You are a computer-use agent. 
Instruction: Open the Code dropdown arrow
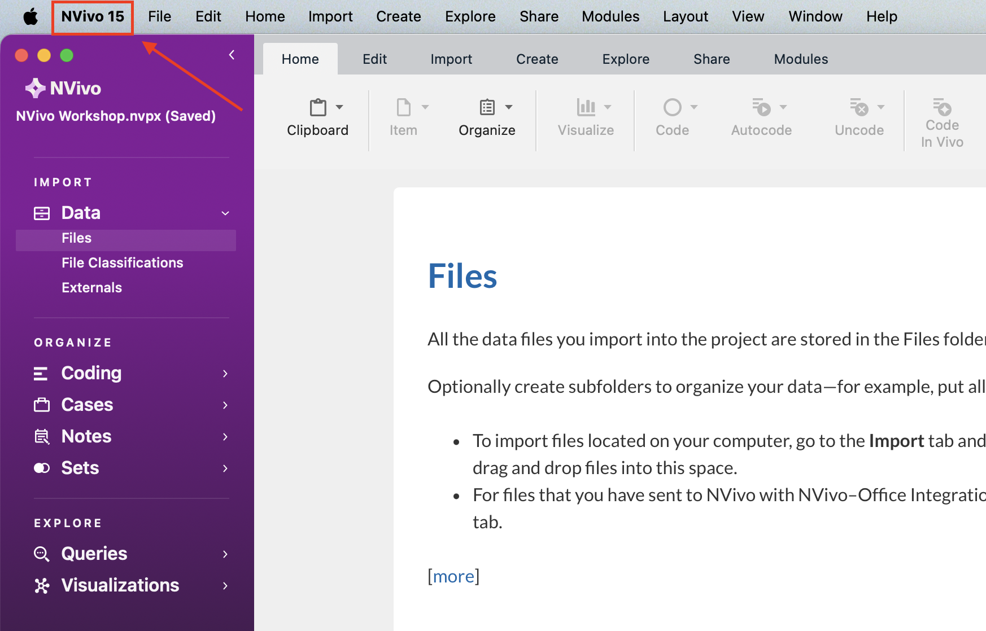(694, 107)
